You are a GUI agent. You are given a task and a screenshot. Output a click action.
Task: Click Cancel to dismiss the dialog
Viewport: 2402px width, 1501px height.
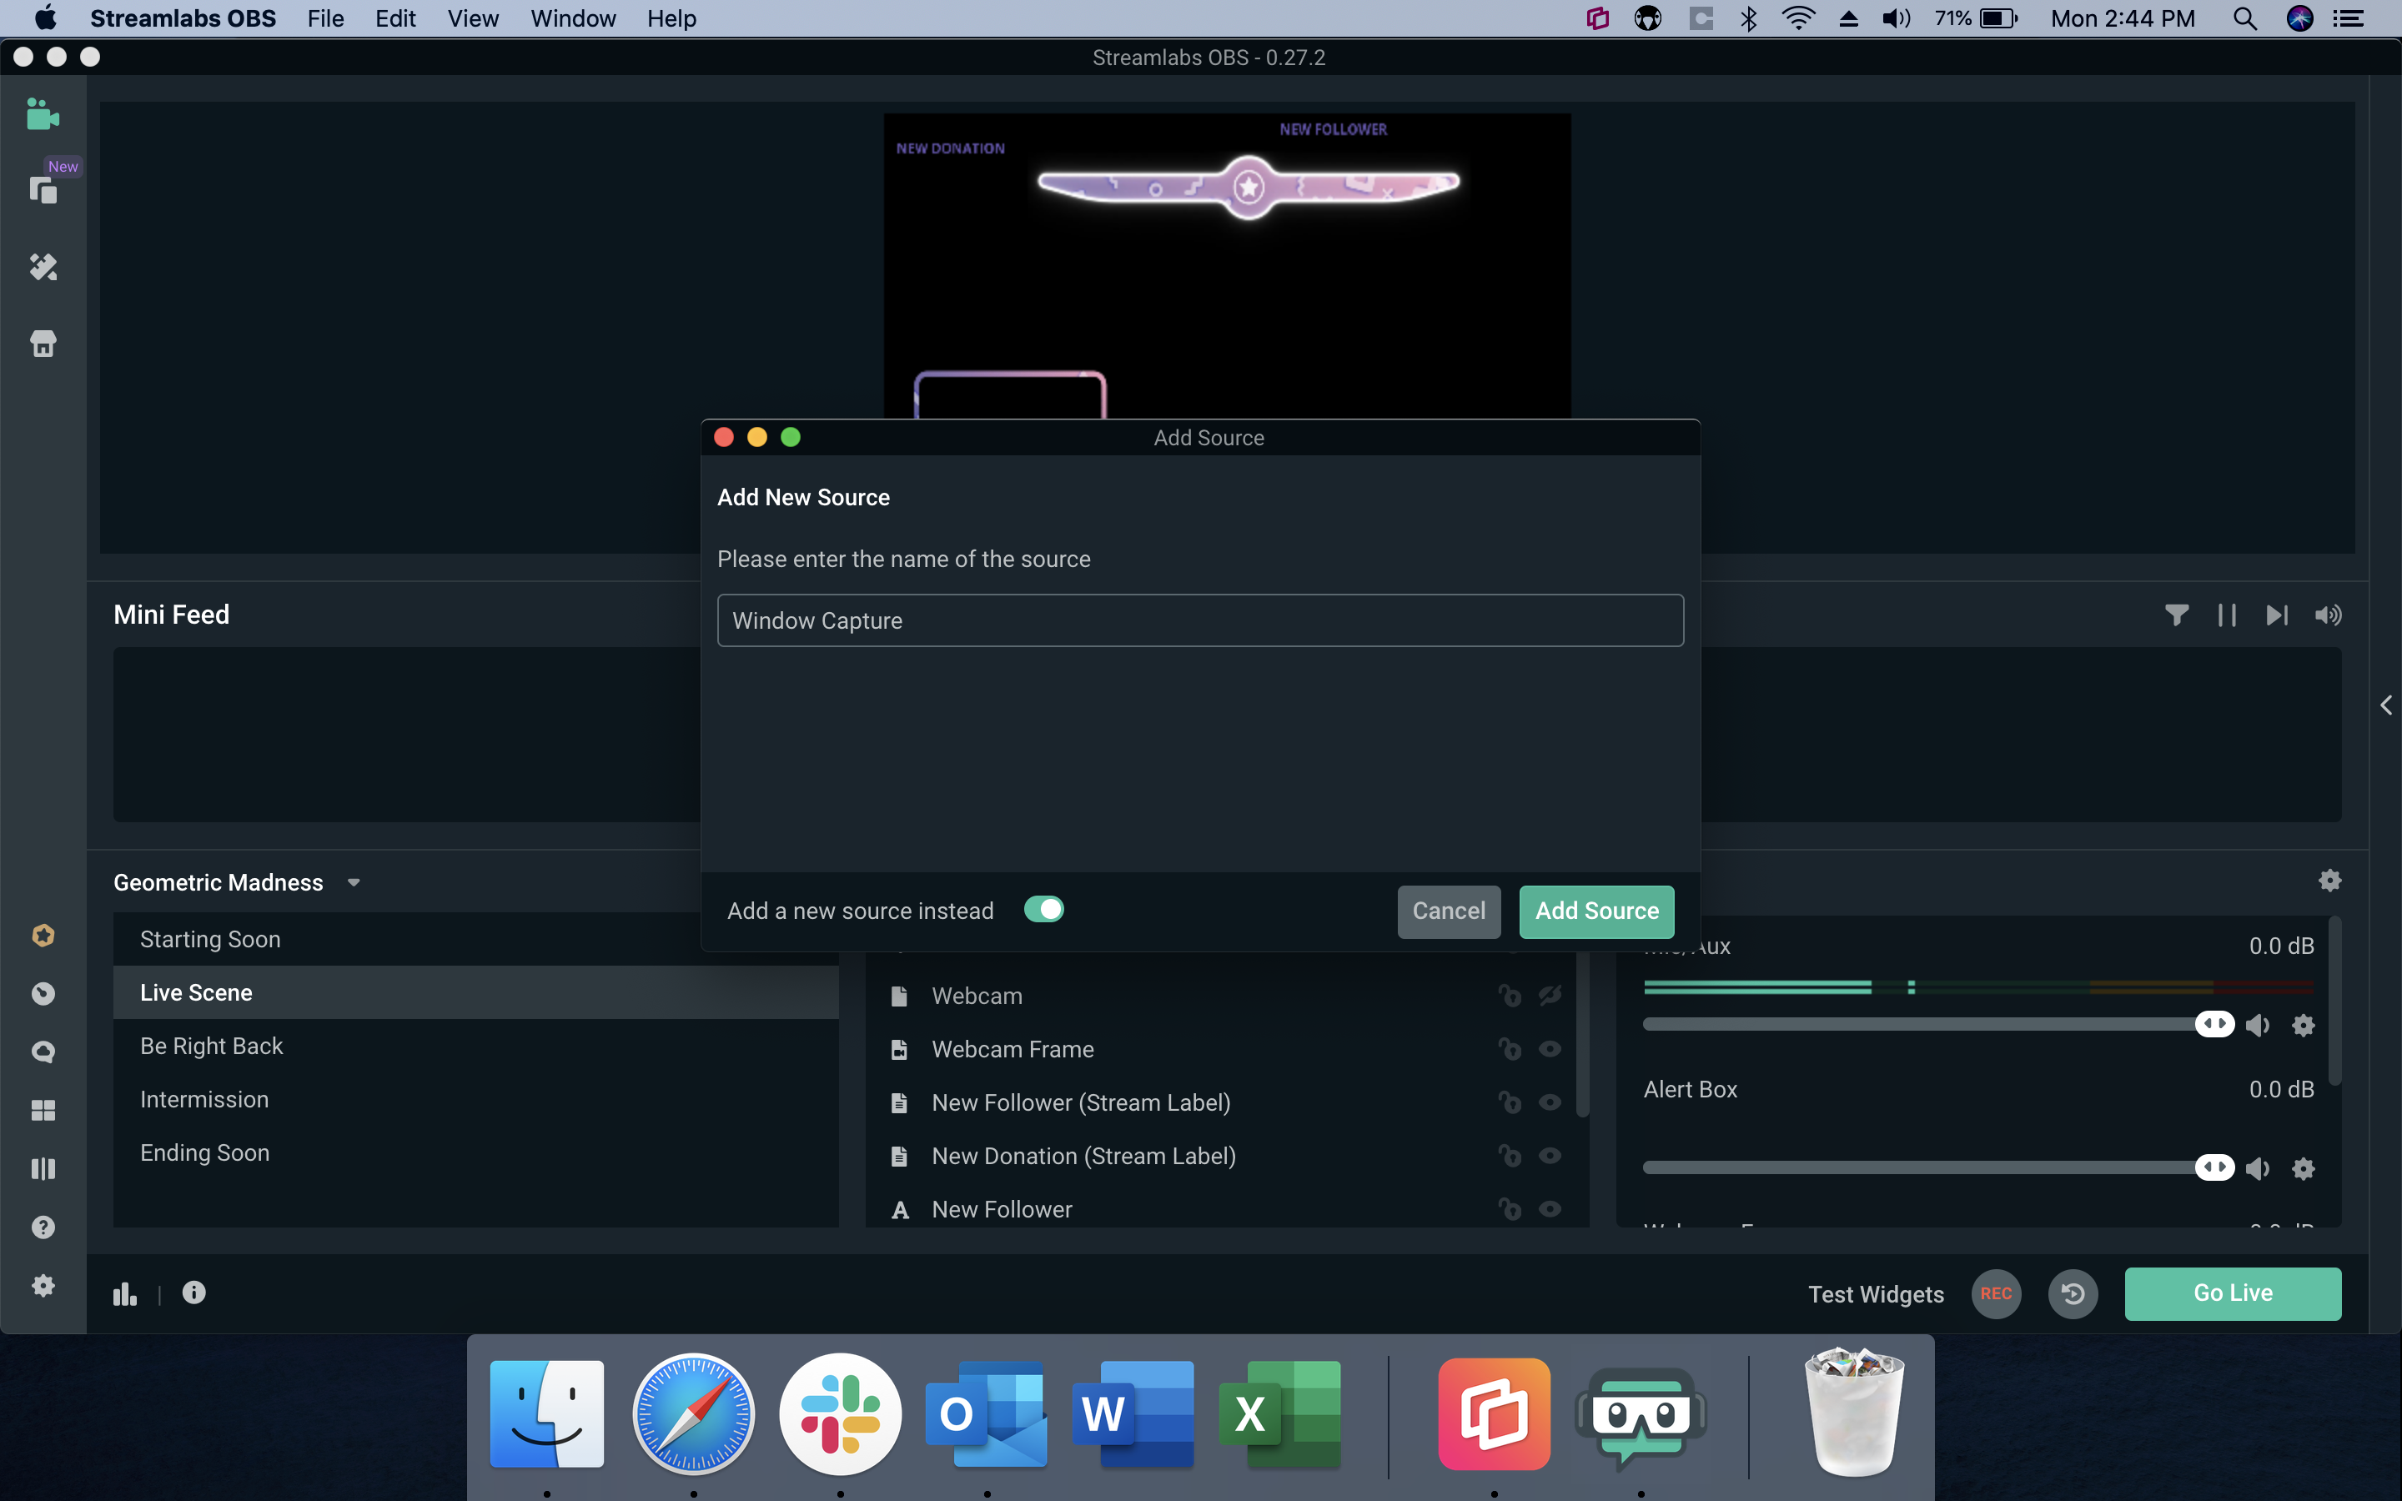pos(1450,910)
